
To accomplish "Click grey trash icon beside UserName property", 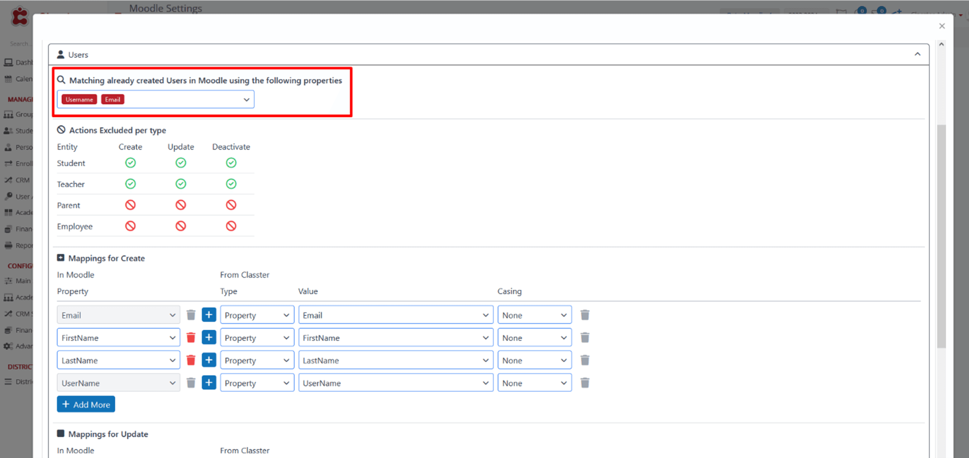I will tap(191, 383).
